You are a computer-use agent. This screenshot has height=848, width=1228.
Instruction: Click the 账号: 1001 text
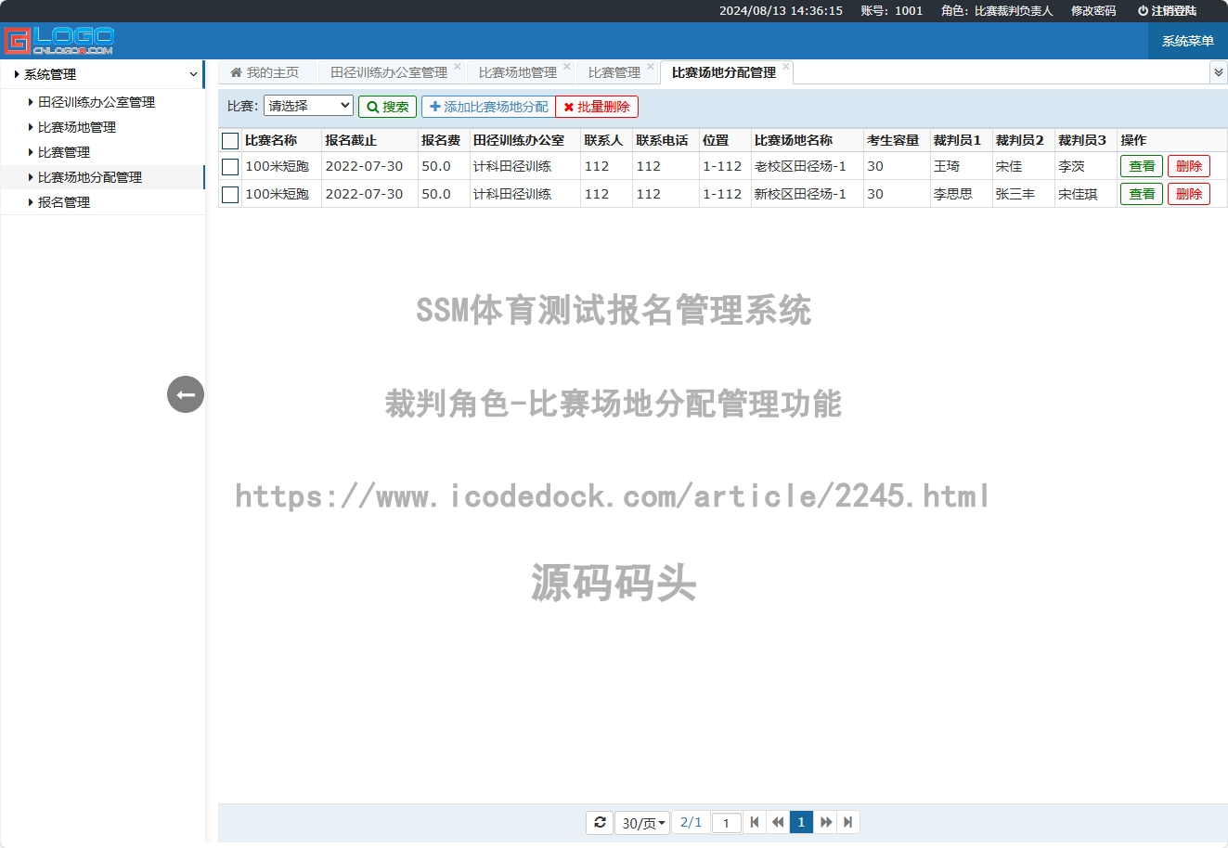(x=892, y=11)
